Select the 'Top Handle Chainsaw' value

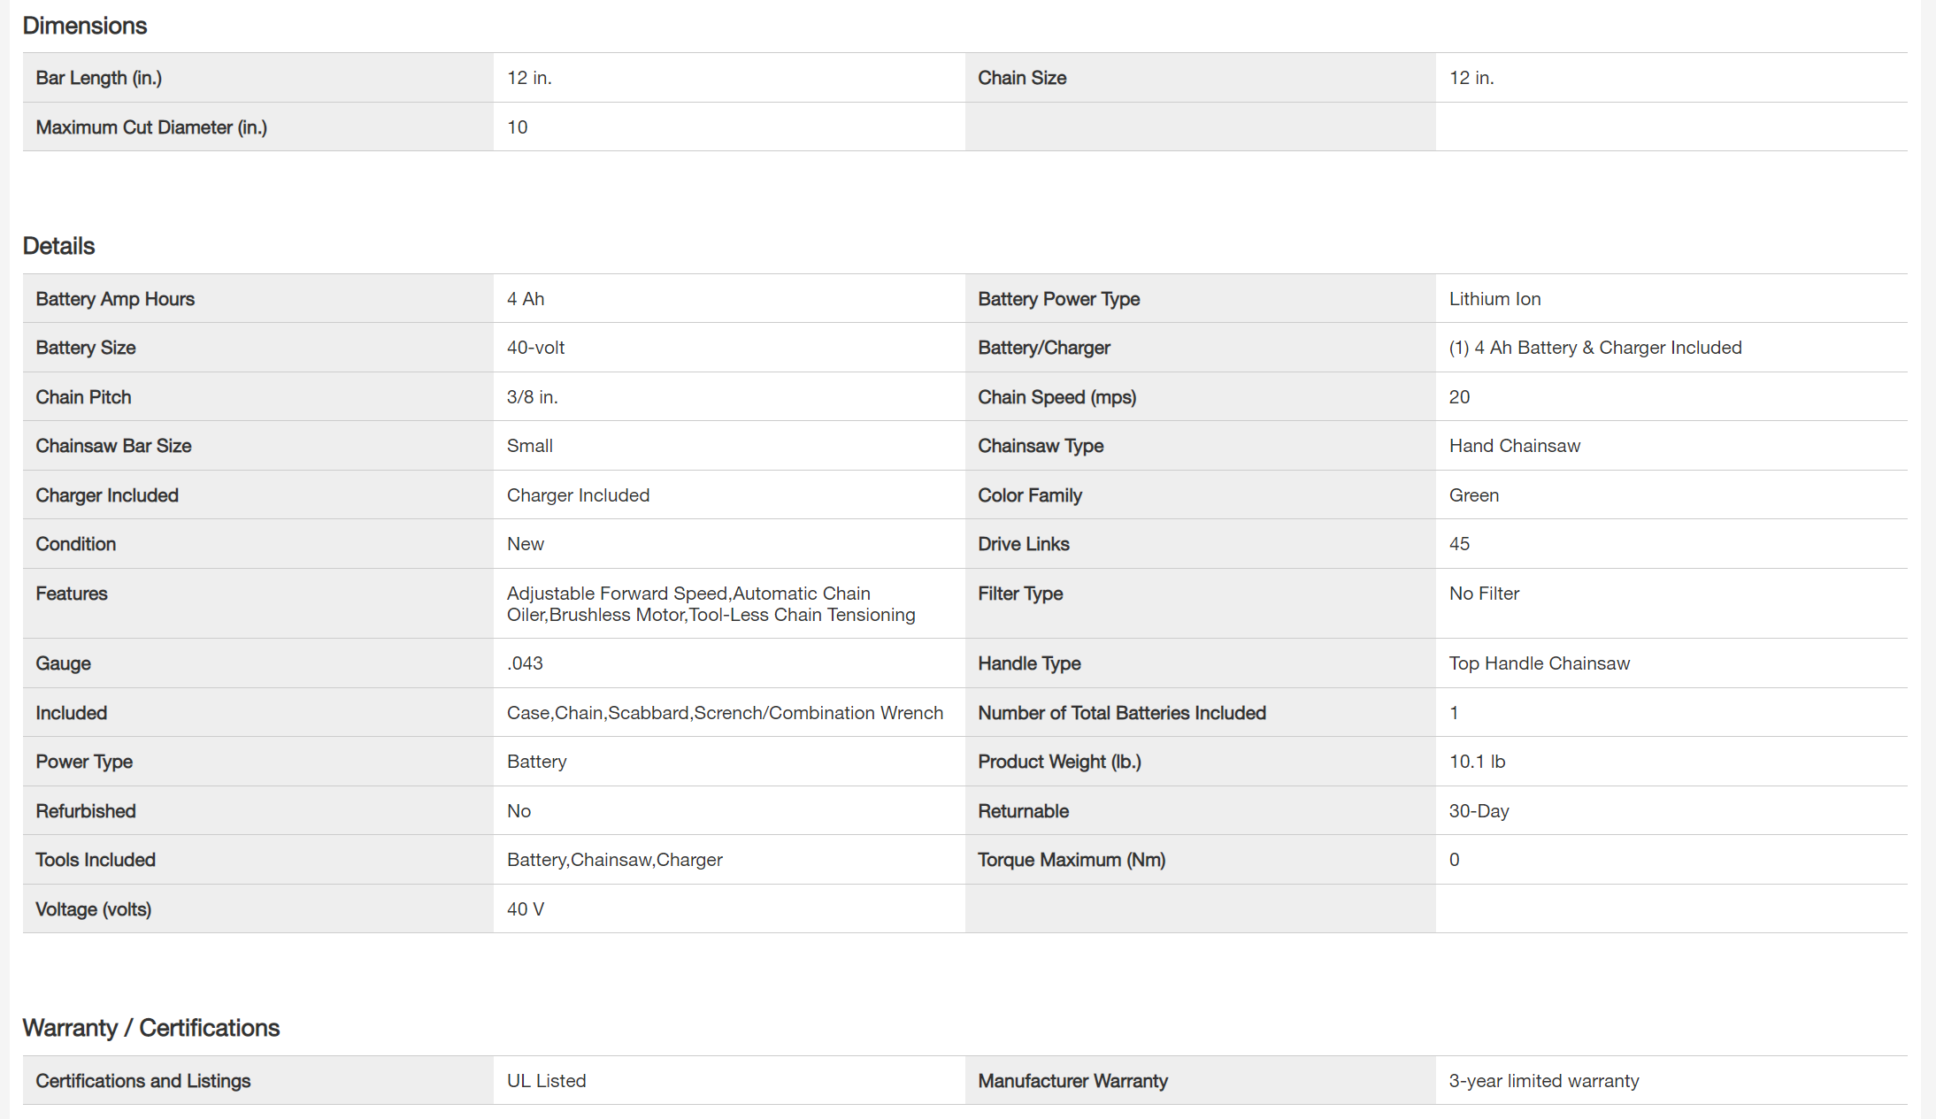click(x=1539, y=663)
